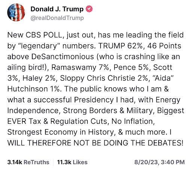192x169 pixels.
Task: Click "Pence 5%" in the post
Action: point(131,67)
